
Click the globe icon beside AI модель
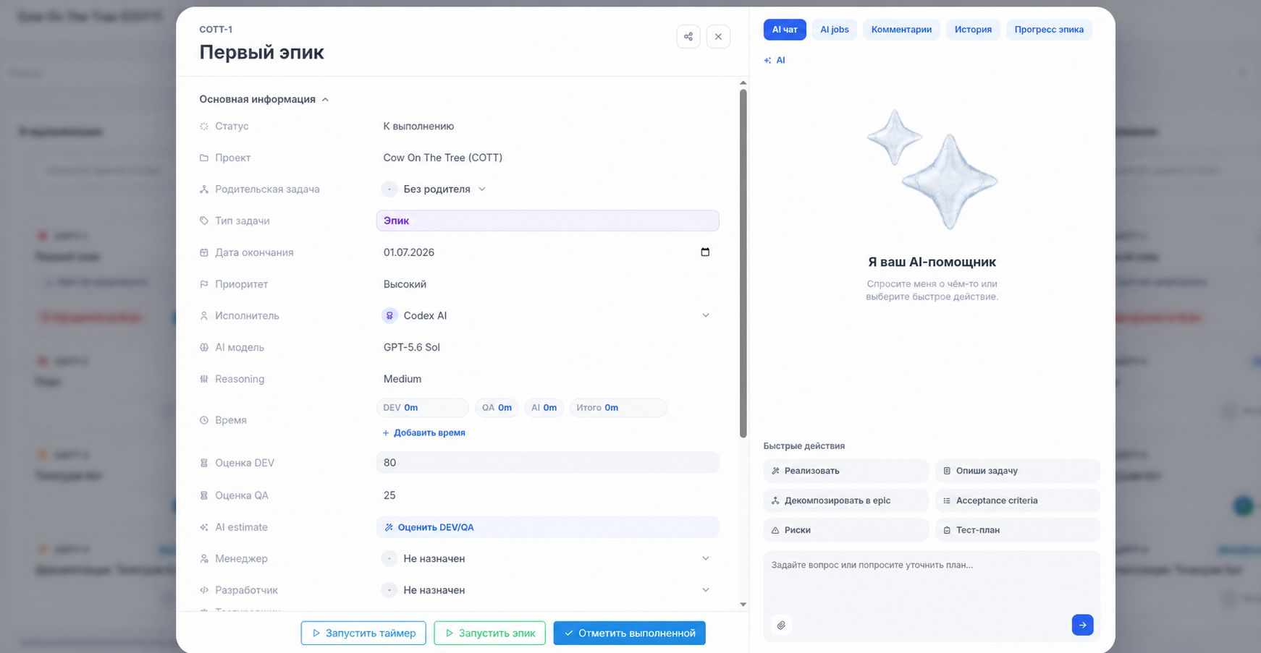[x=204, y=347]
